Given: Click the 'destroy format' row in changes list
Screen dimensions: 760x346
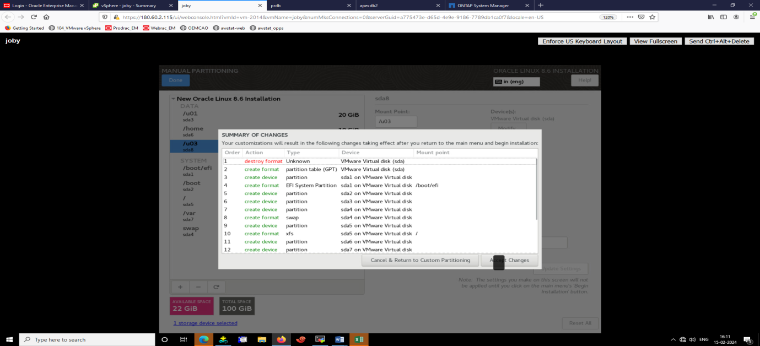Looking at the screenshot, I should coord(380,161).
